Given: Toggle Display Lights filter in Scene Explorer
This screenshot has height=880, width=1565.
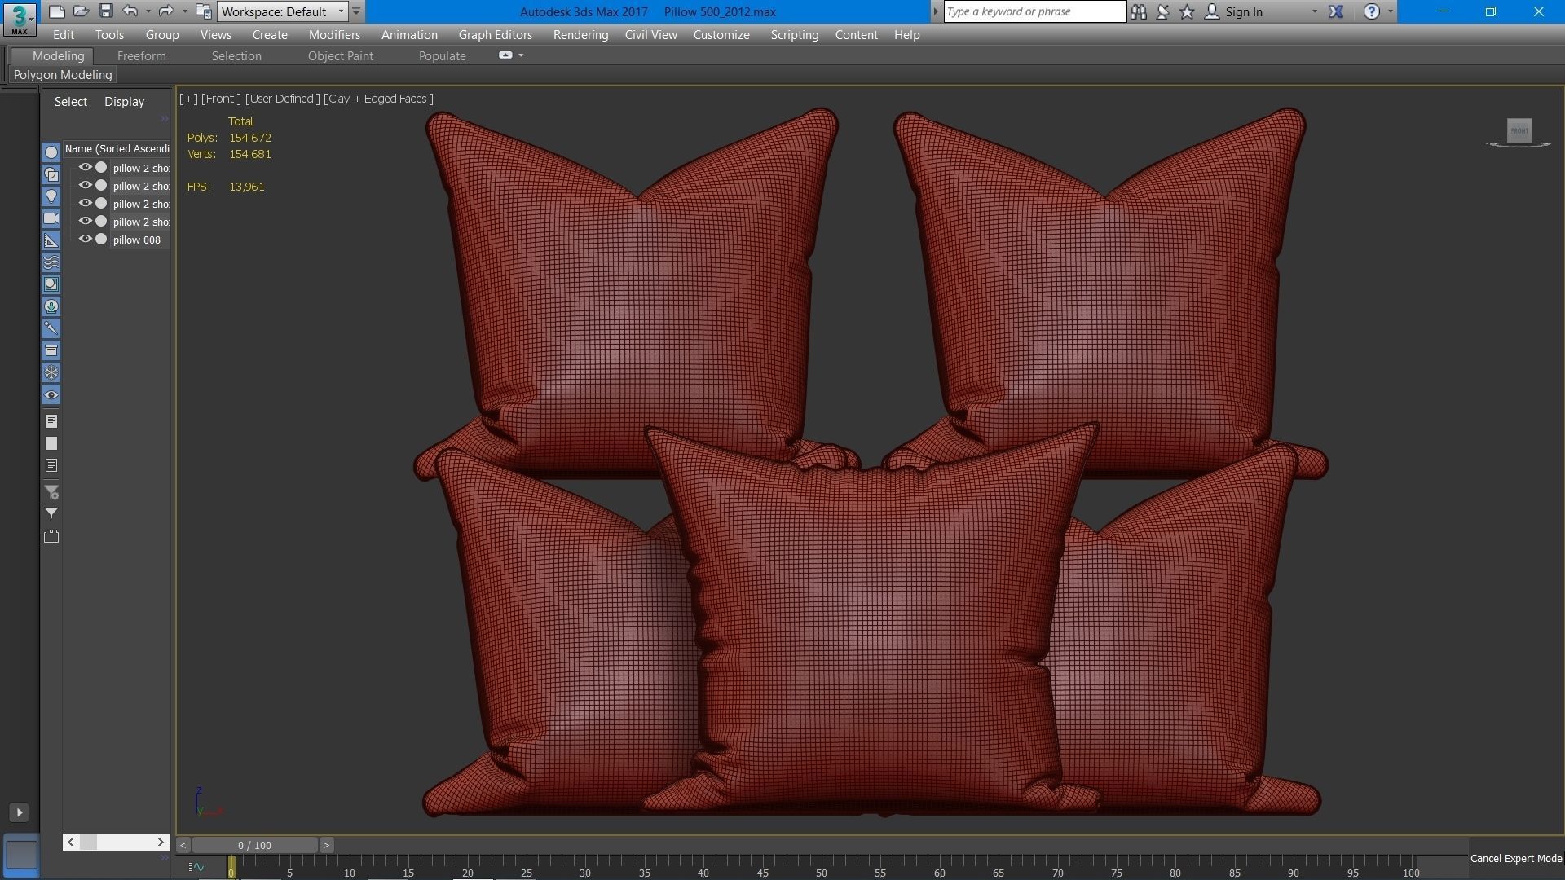Looking at the screenshot, I should point(51,196).
